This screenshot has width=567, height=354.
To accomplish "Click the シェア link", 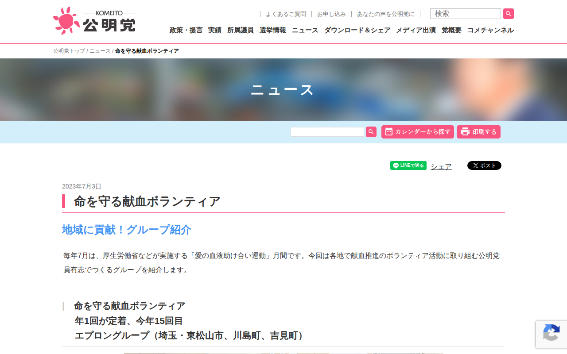I will (441, 166).
